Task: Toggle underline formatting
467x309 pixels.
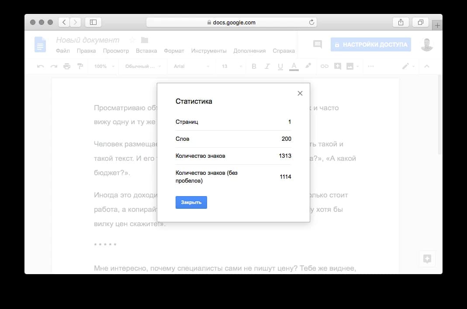Action: click(x=280, y=66)
